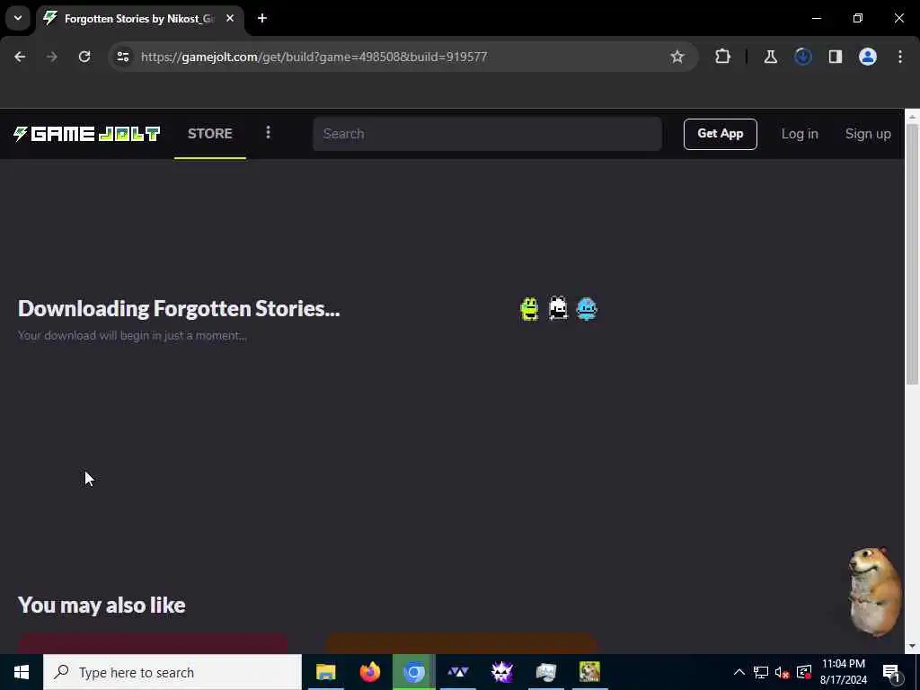
Task: Switch to Chrome in the taskbar
Action: coord(413,672)
